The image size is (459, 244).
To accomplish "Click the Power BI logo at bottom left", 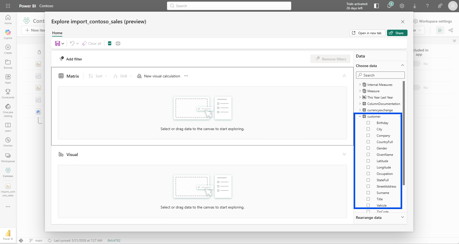I will (x=8, y=235).
